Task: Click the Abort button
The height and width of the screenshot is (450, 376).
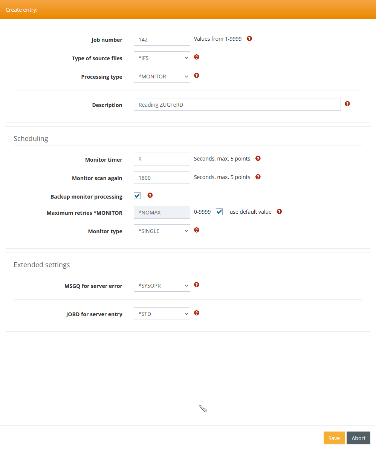Action: click(x=358, y=438)
